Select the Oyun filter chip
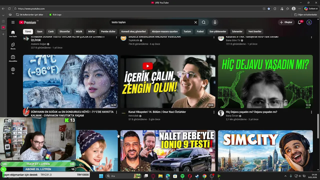The image size is (320, 180). (39, 31)
